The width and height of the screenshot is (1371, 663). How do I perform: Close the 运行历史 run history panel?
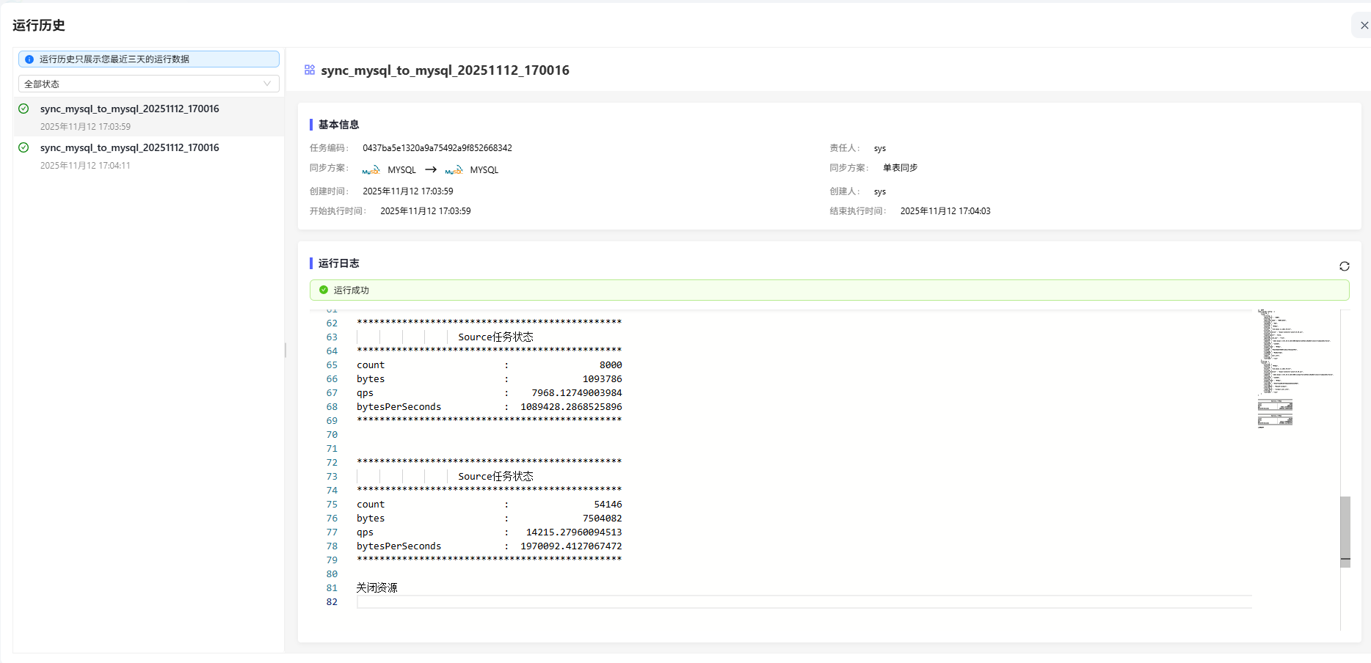[x=1364, y=25]
